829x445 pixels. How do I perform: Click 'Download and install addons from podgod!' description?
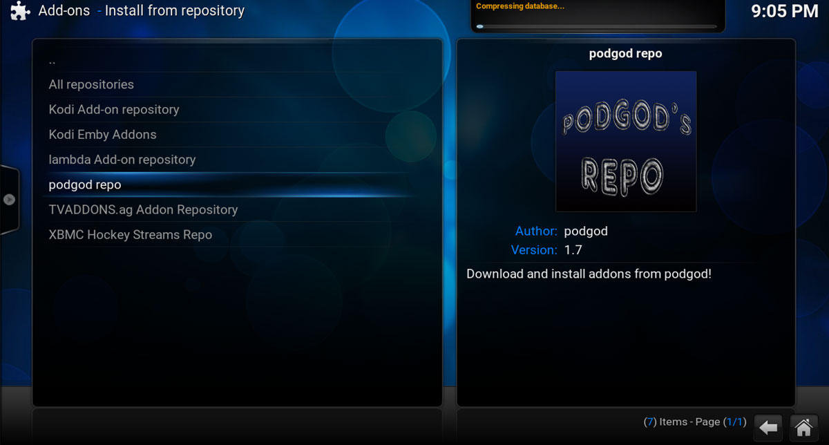[x=589, y=274]
